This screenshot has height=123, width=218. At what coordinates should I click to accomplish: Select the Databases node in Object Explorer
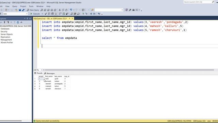[5, 29]
